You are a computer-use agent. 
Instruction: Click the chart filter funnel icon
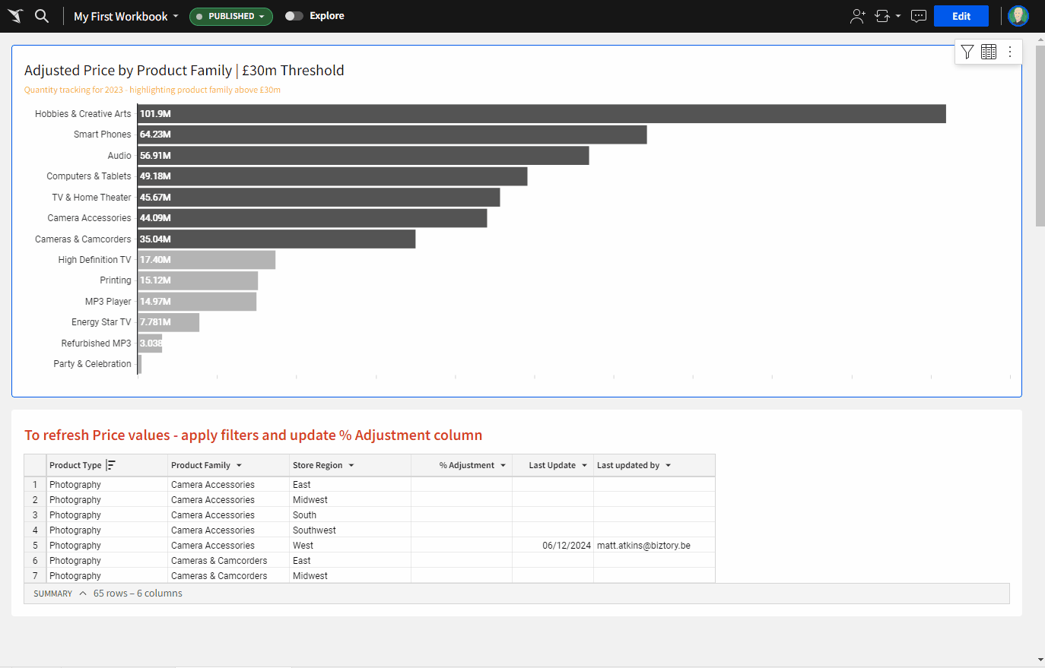point(967,52)
